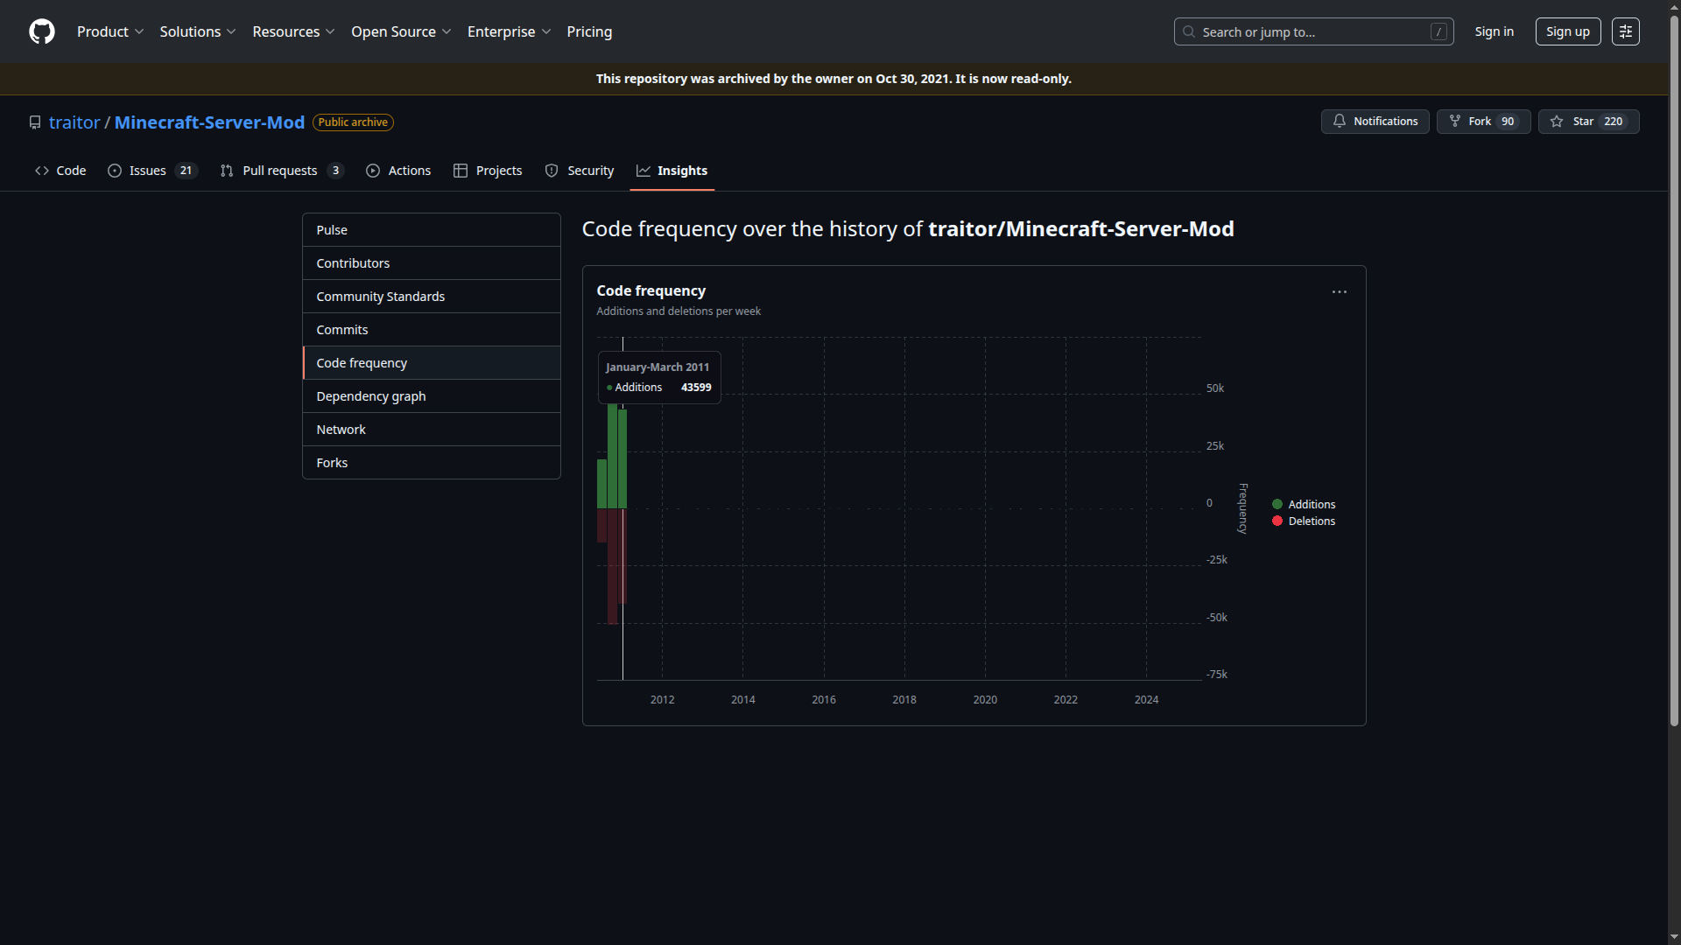Click the repository icon beside traitor

35,122
